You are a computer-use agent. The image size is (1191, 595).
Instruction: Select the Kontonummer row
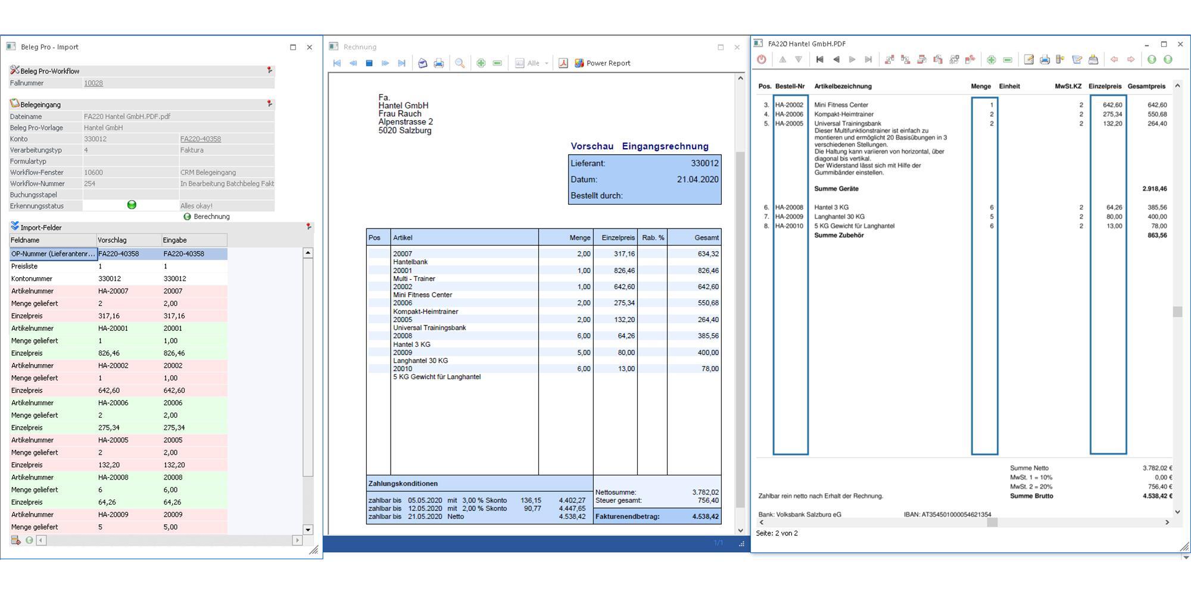(118, 279)
